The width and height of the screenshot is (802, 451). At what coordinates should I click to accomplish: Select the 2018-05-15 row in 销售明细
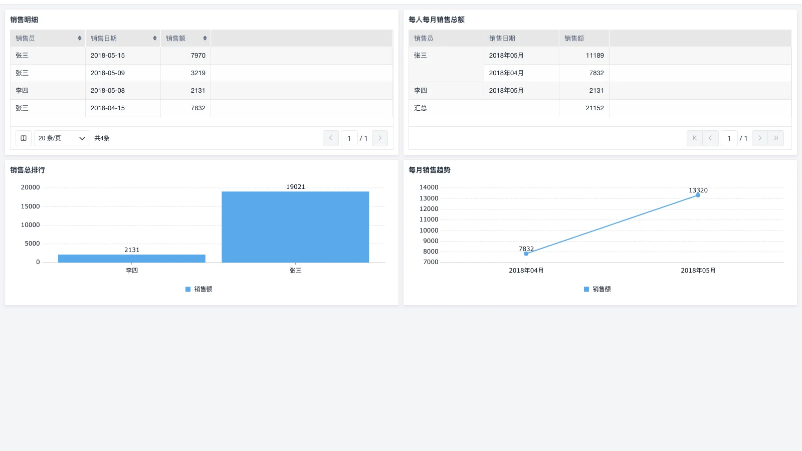click(x=108, y=56)
